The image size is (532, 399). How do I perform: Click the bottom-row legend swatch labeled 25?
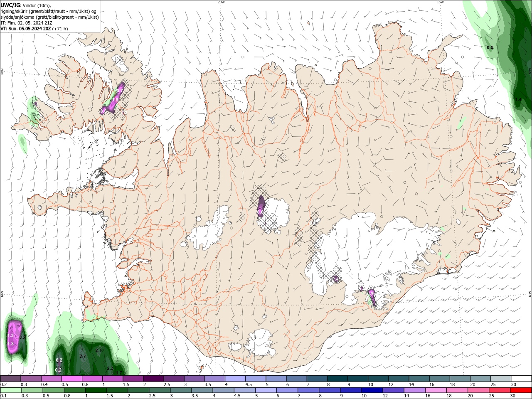point(499,390)
